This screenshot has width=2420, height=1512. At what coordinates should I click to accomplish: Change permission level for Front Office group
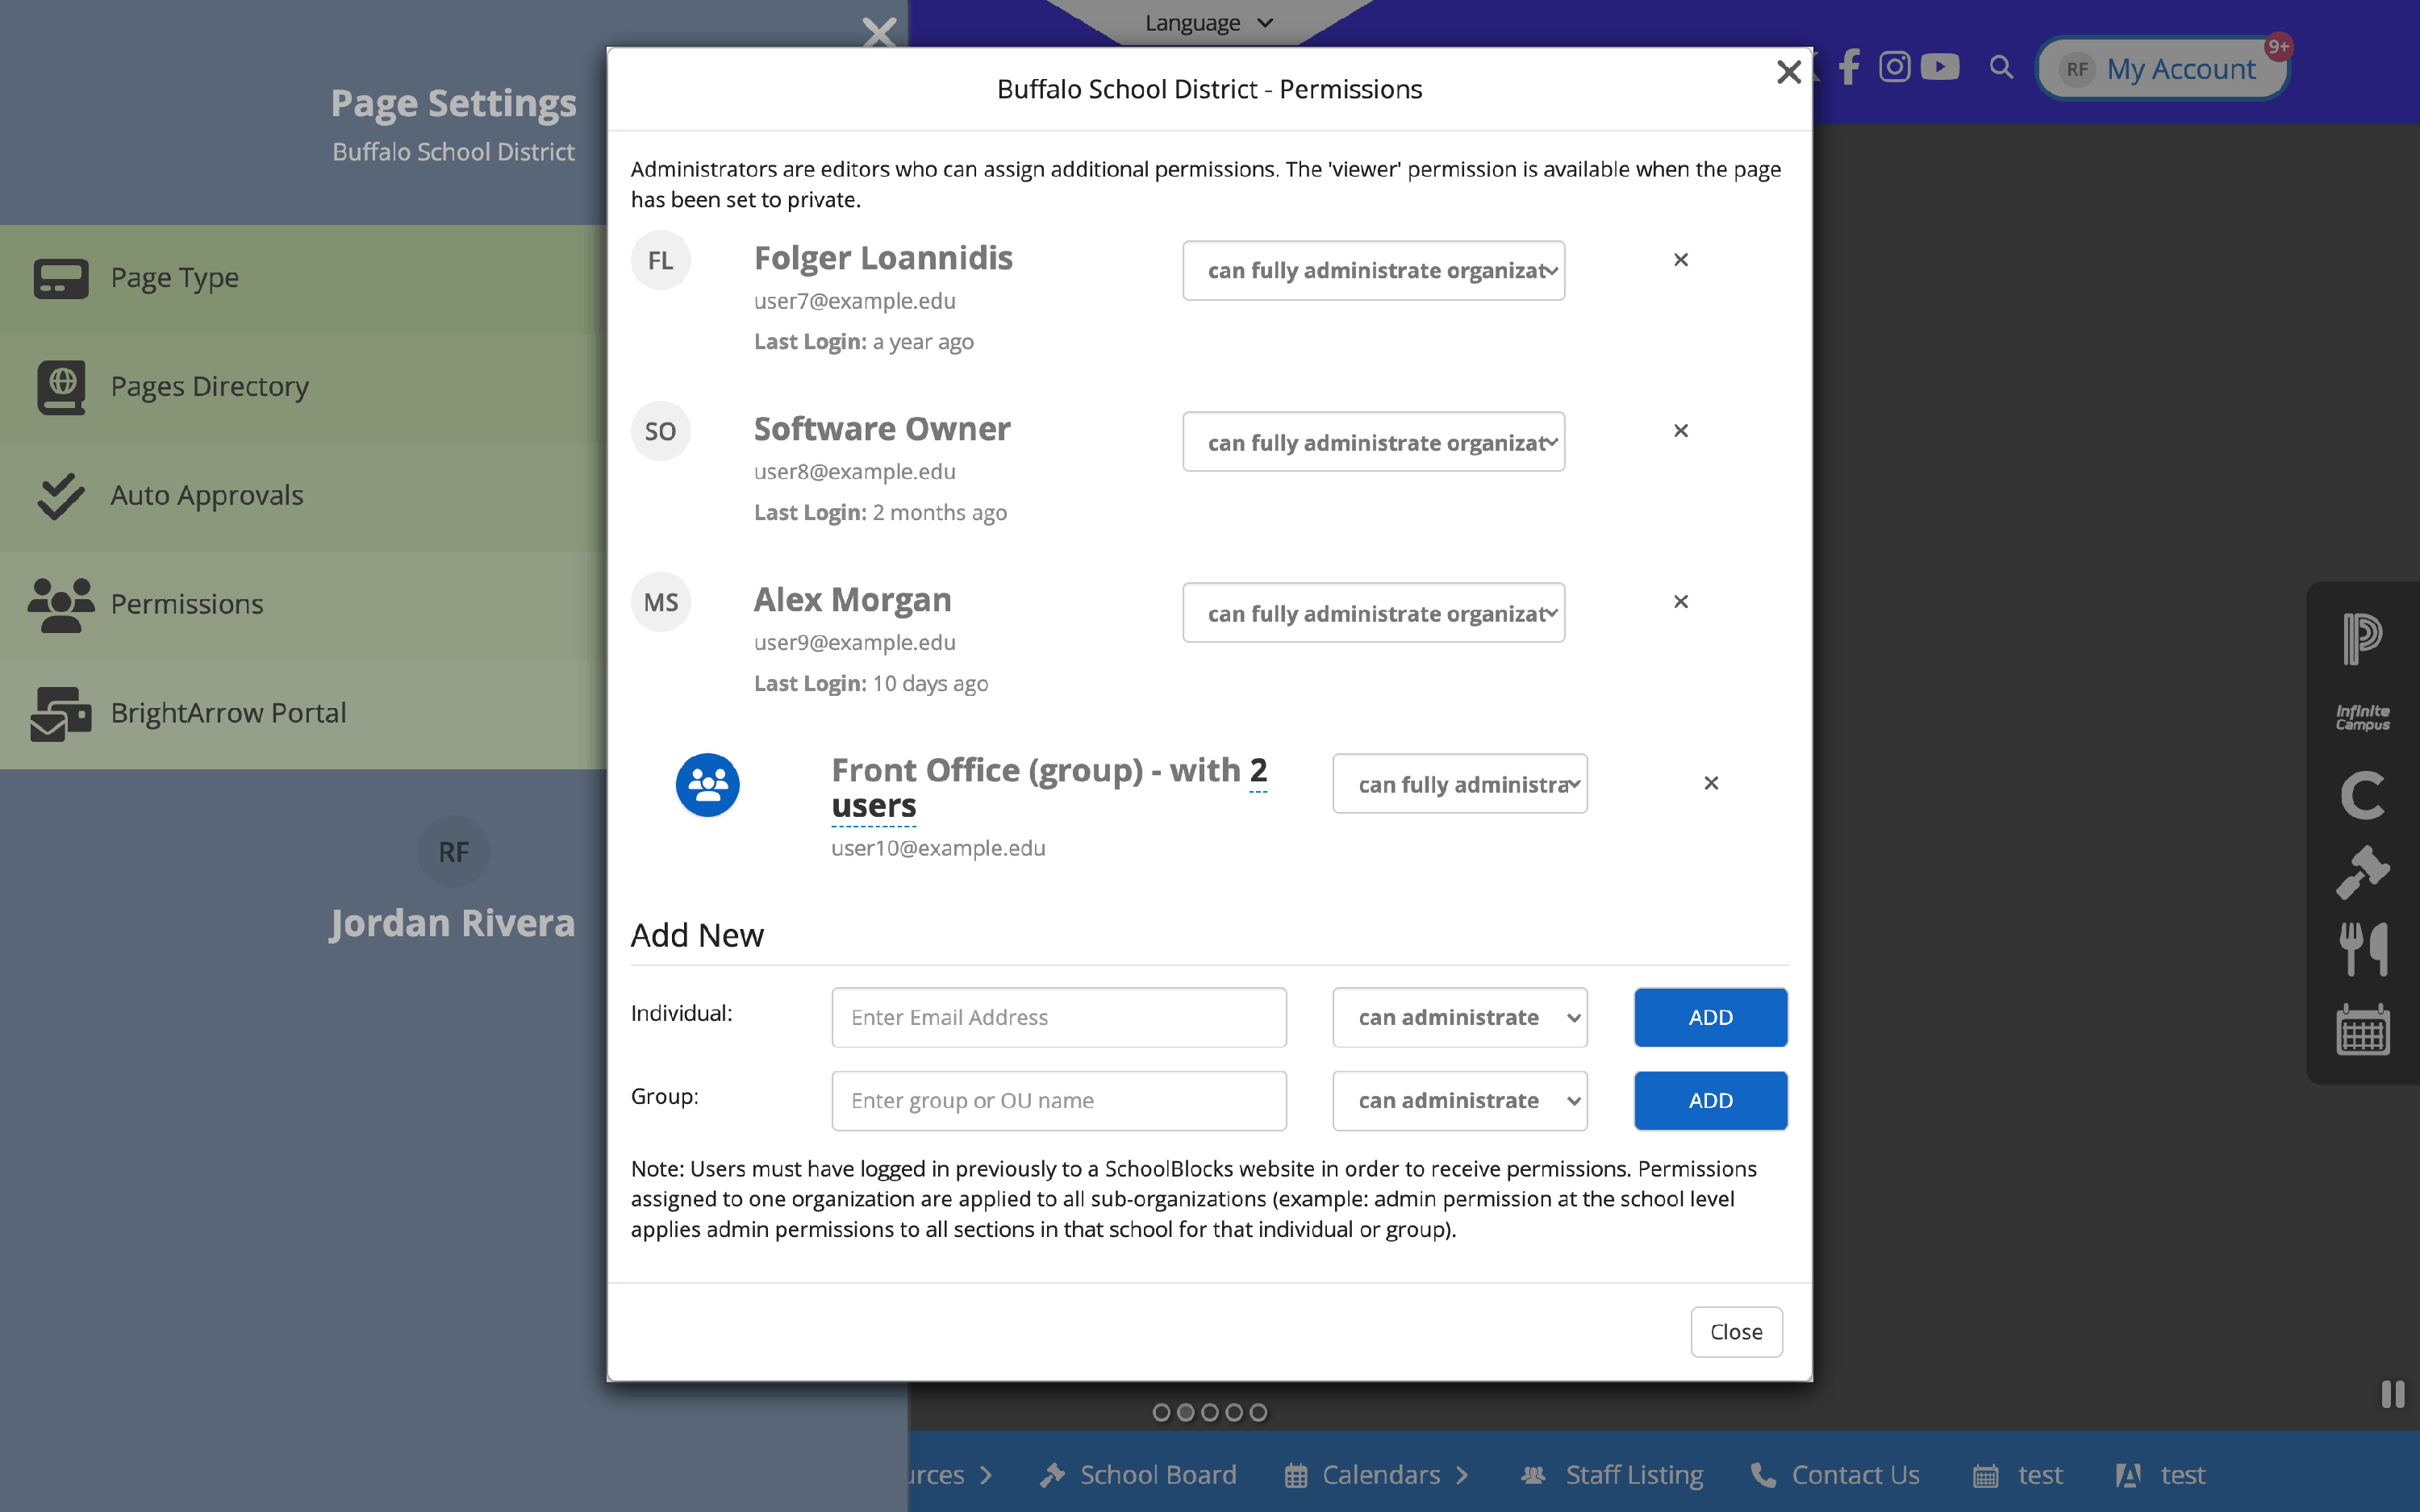click(x=1460, y=784)
